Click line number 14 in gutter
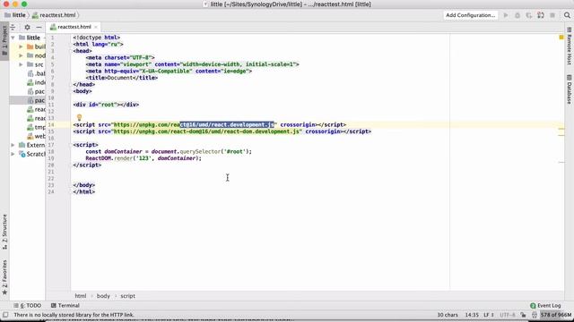The height and width of the screenshot is (322, 574). [51, 125]
